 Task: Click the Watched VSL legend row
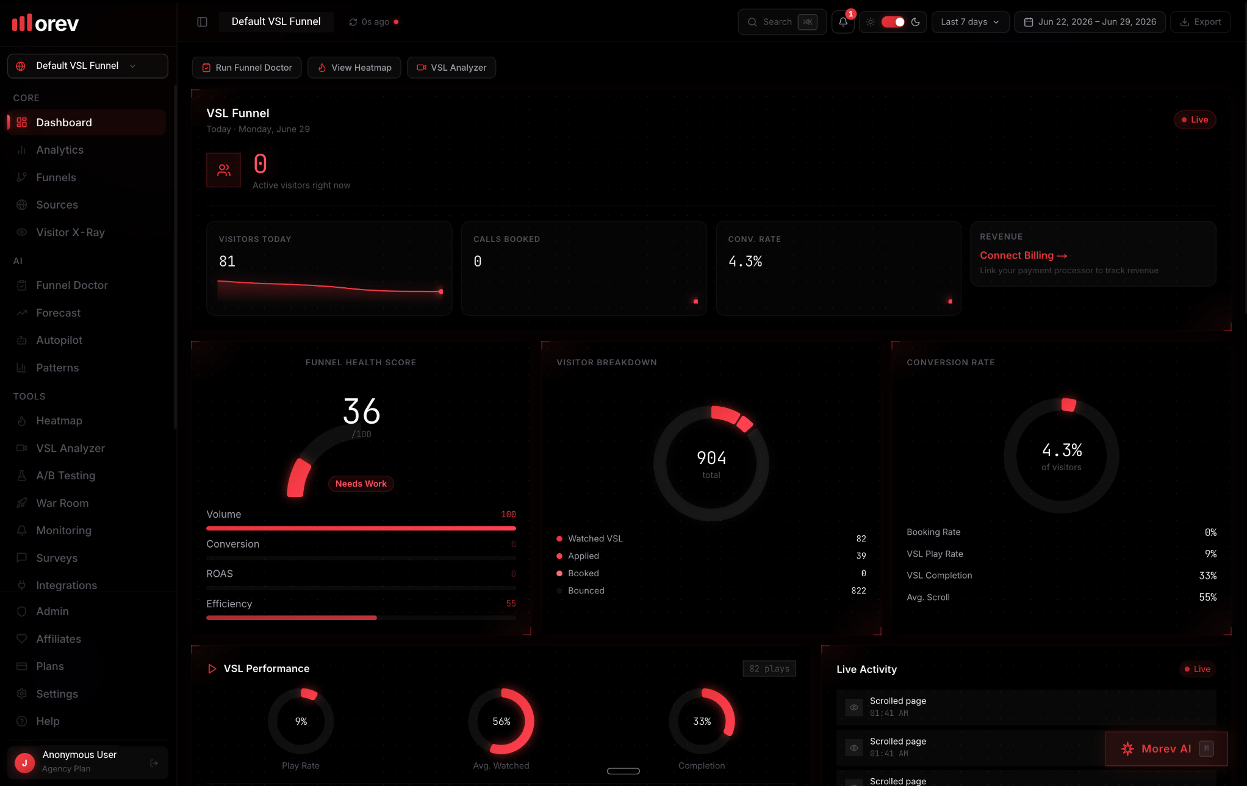tap(711, 538)
